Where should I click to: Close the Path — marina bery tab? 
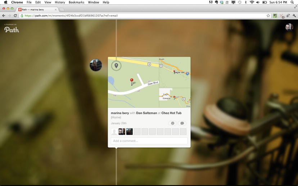pyautogui.click(x=55, y=9)
